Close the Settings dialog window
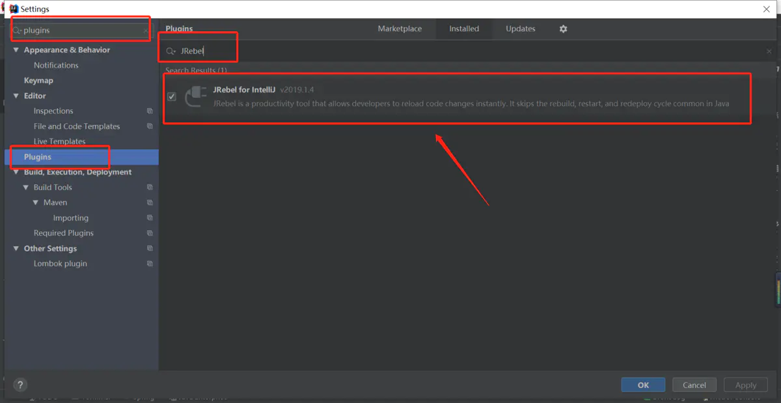 [766, 9]
